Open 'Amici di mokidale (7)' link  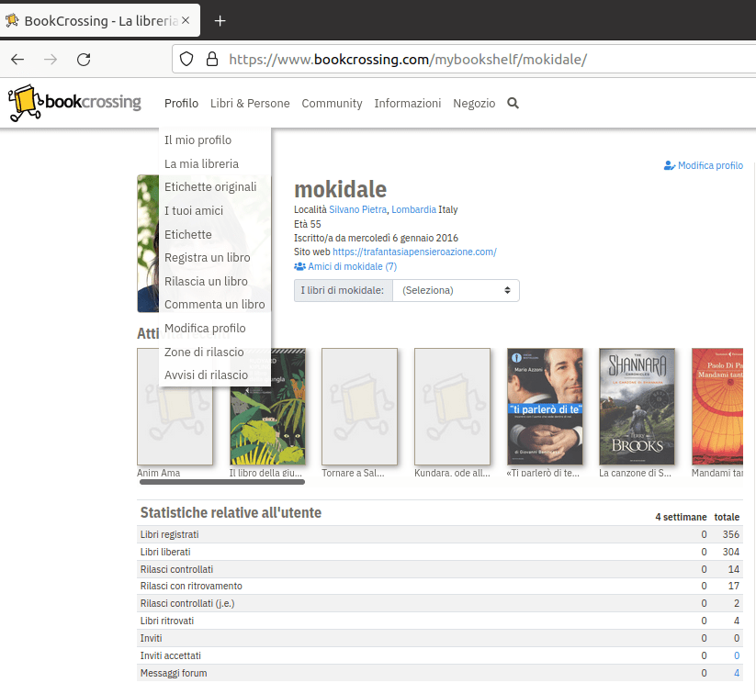click(x=345, y=266)
